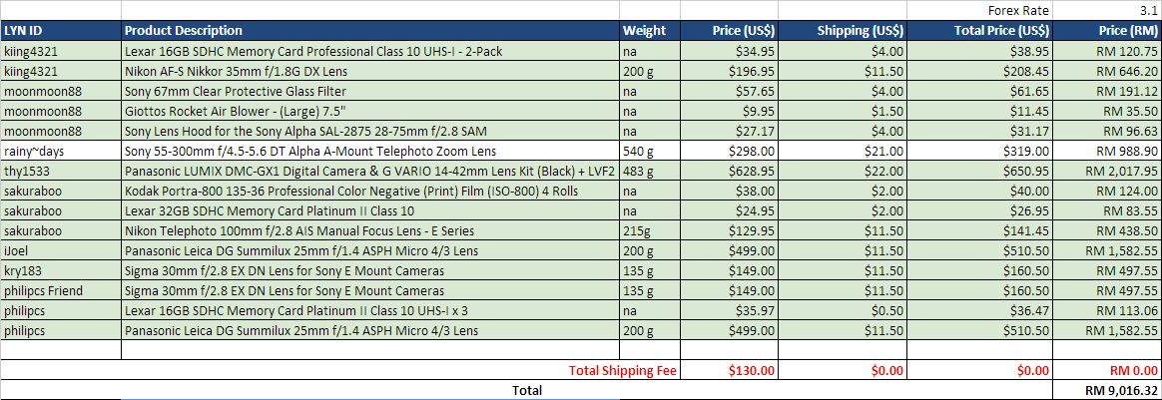Click the Price (RM) column header
1162x400 pixels.
click(1108, 30)
